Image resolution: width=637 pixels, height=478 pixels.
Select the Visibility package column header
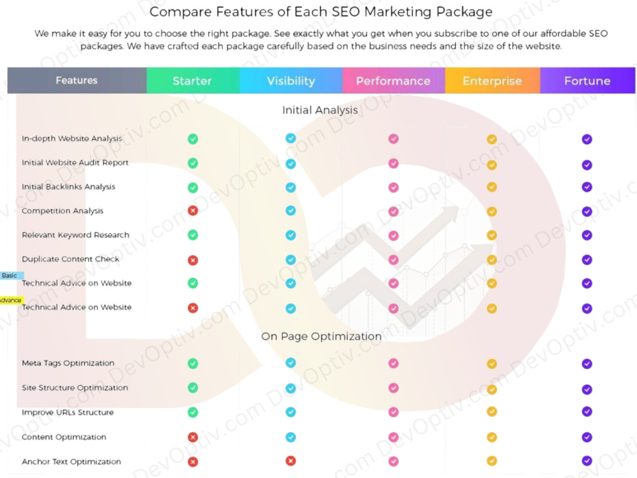pyautogui.click(x=291, y=80)
